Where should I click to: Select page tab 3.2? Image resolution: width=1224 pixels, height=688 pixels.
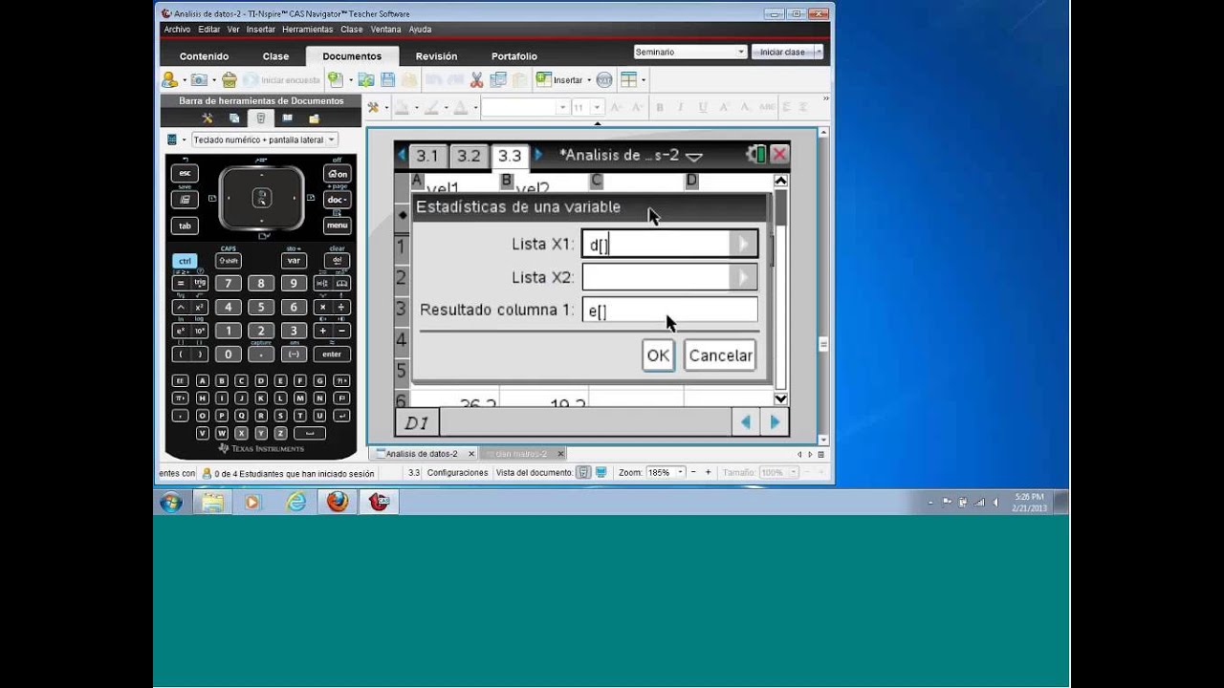point(469,156)
